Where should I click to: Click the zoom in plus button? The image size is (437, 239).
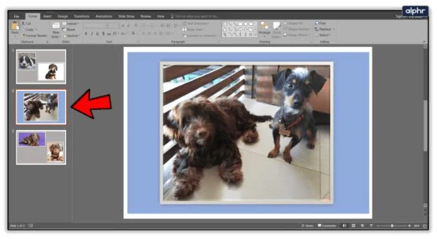(x=409, y=225)
